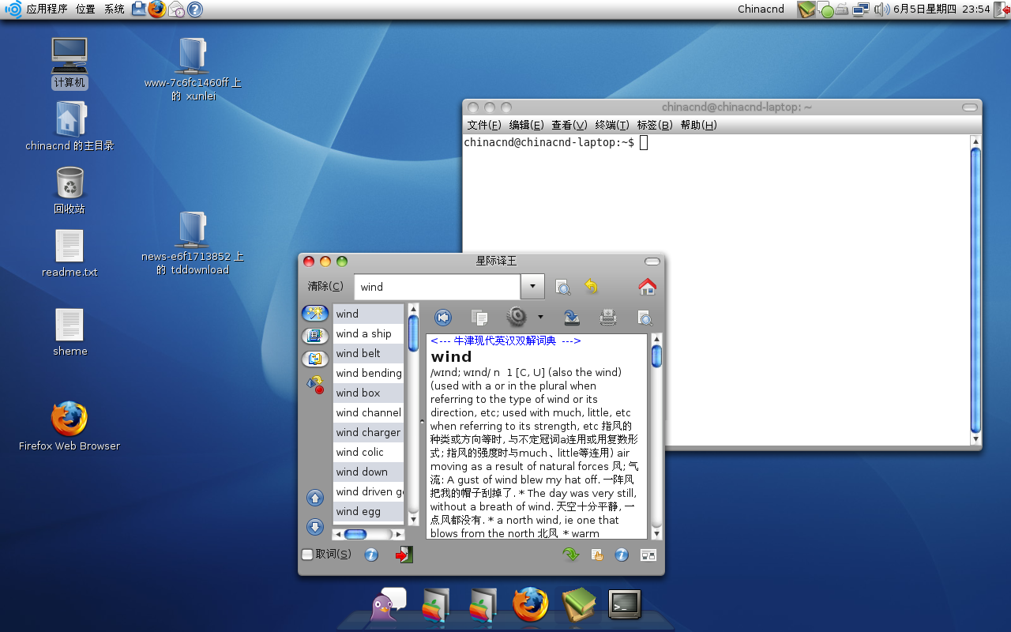Click the volume speaker icon in tray

(x=881, y=9)
